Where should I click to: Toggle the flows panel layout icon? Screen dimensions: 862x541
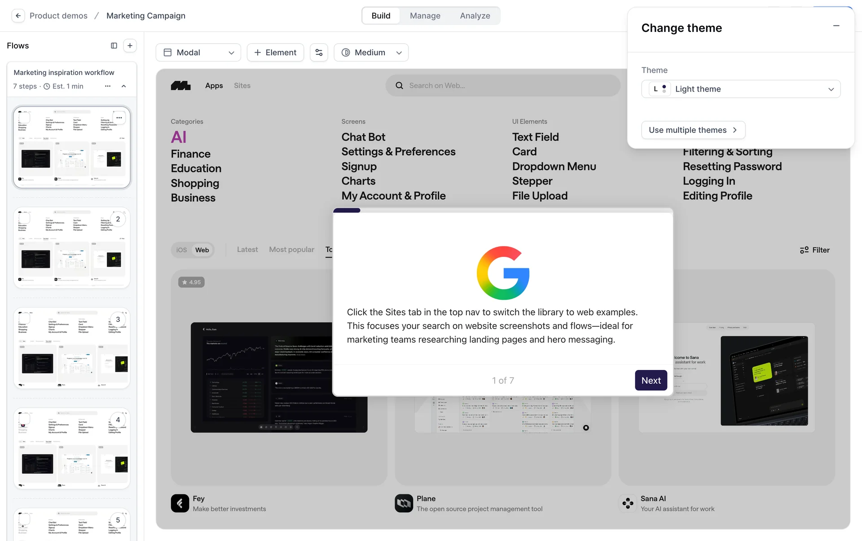(114, 46)
